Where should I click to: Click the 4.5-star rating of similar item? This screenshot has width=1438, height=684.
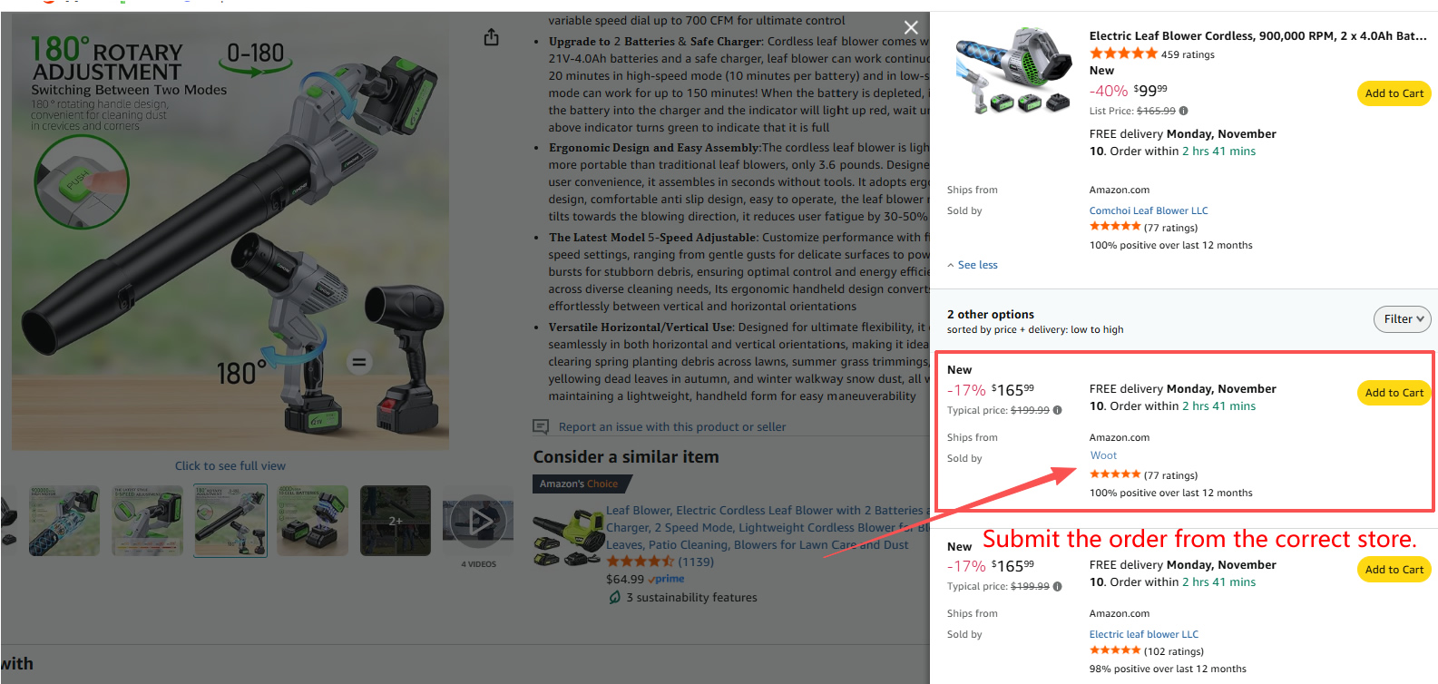(640, 562)
